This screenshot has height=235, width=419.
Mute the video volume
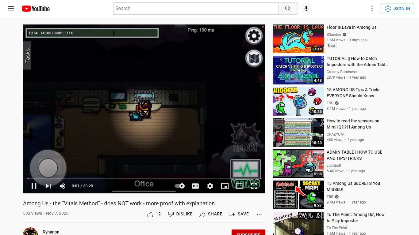[x=62, y=186]
